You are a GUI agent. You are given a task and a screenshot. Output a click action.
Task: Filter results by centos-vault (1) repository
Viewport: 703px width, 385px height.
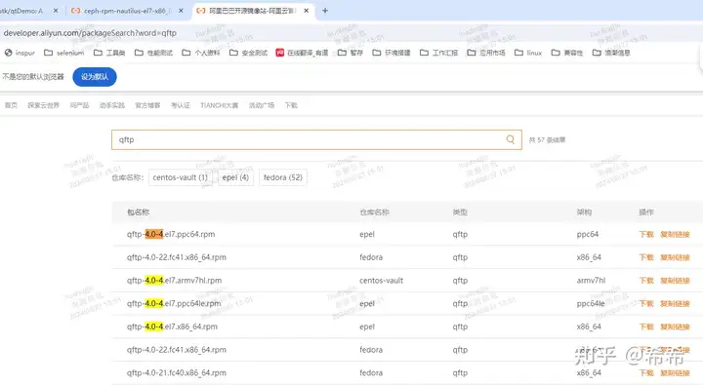click(x=181, y=177)
